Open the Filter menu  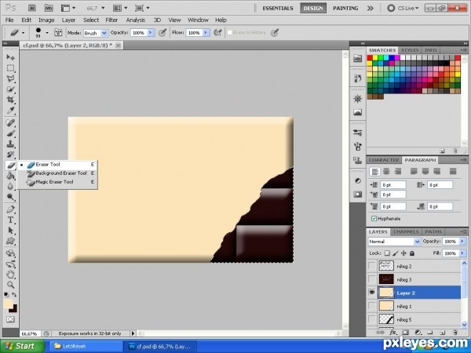point(111,20)
